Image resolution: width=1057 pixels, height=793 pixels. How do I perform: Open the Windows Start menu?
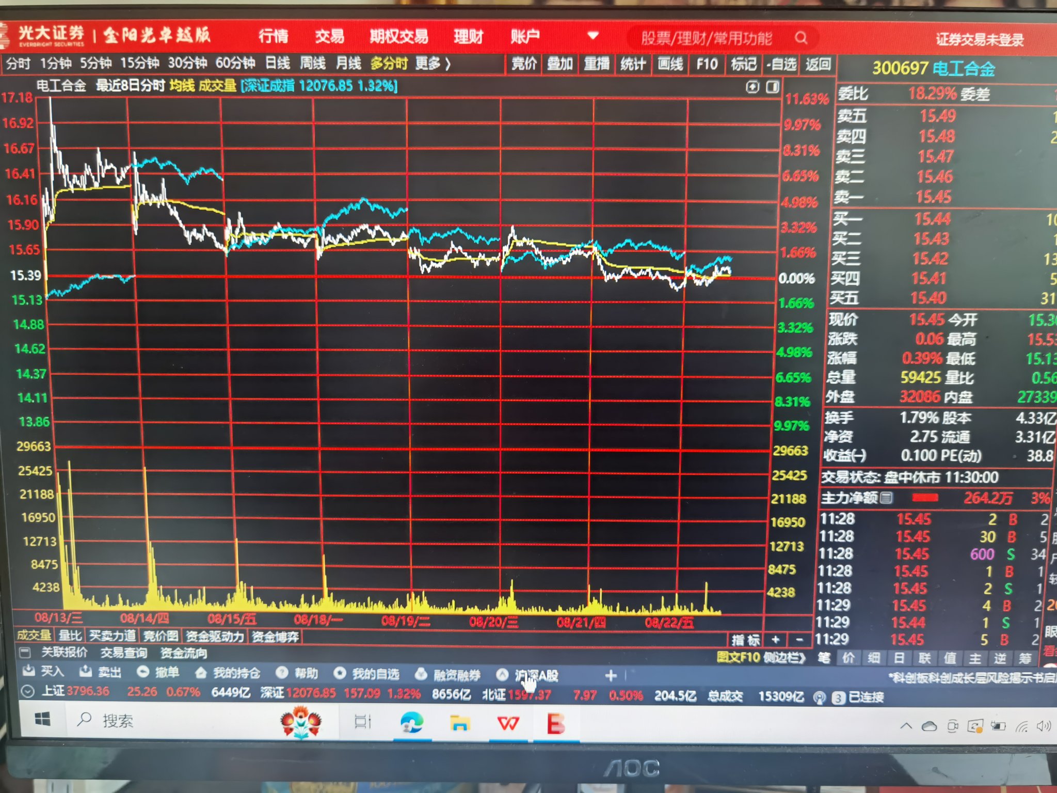(x=43, y=719)
